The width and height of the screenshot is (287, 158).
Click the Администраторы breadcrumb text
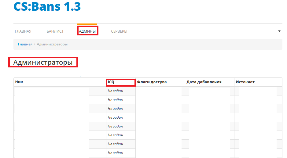pos(52,44)
